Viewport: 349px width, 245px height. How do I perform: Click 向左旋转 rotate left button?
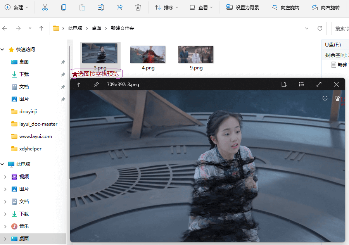click(285, 8)
